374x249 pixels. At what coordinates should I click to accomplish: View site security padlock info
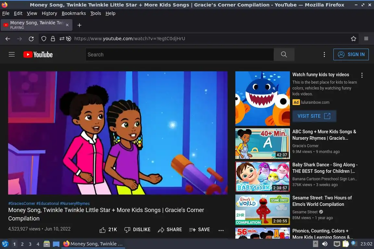tap(53, 39)
